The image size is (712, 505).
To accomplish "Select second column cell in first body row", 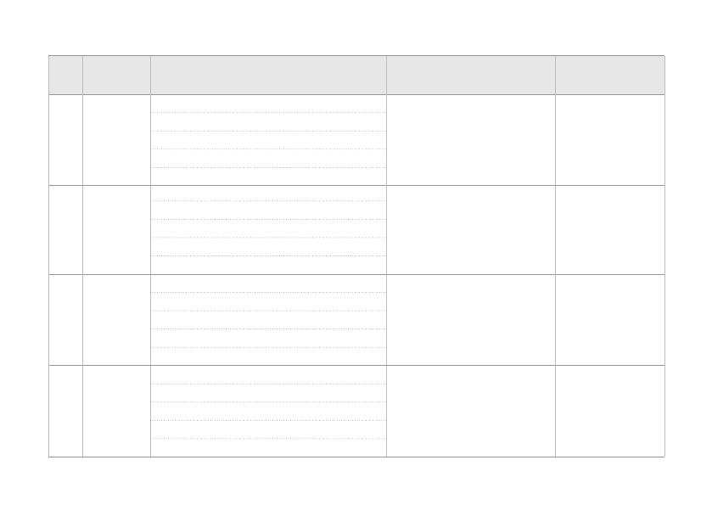I will pos(117,140).
